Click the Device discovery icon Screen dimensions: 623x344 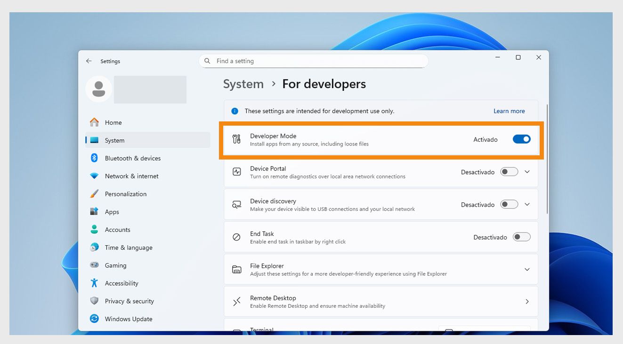(x=237, y=205)
